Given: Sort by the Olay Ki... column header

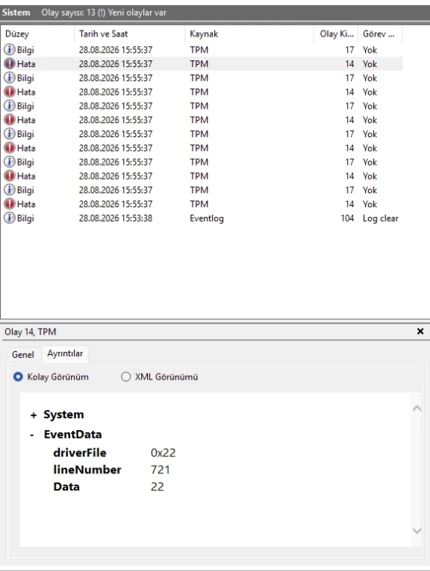Looking at the screenshot, I should coord(336,34).
